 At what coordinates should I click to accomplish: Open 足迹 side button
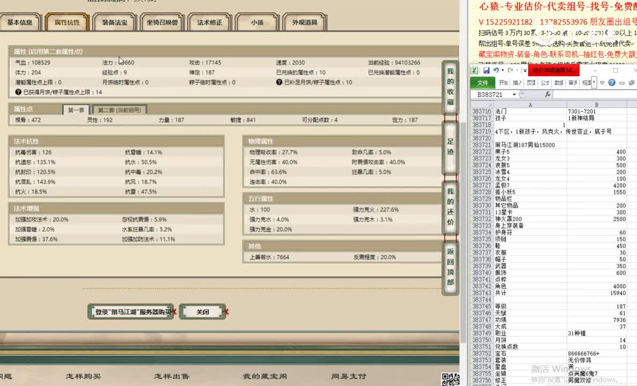coord(450,147)
